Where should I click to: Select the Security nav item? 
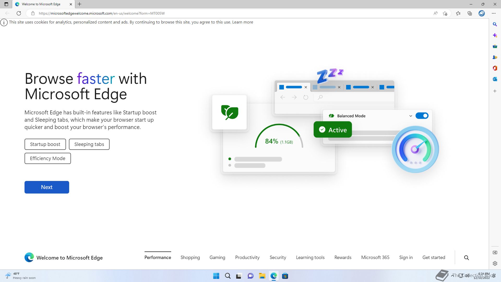(x=278, y=257)
